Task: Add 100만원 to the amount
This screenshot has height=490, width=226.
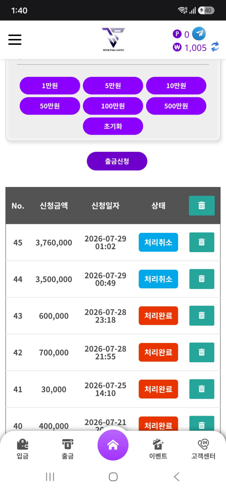Action: click(113, 106)
